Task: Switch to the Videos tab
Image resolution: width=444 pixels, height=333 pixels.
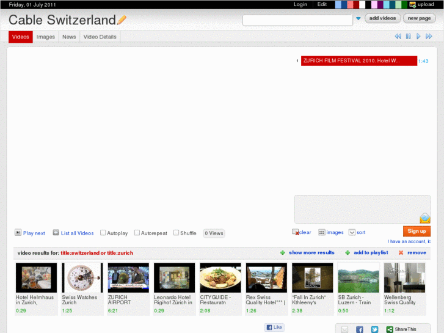Action: [x=21, y=37]
